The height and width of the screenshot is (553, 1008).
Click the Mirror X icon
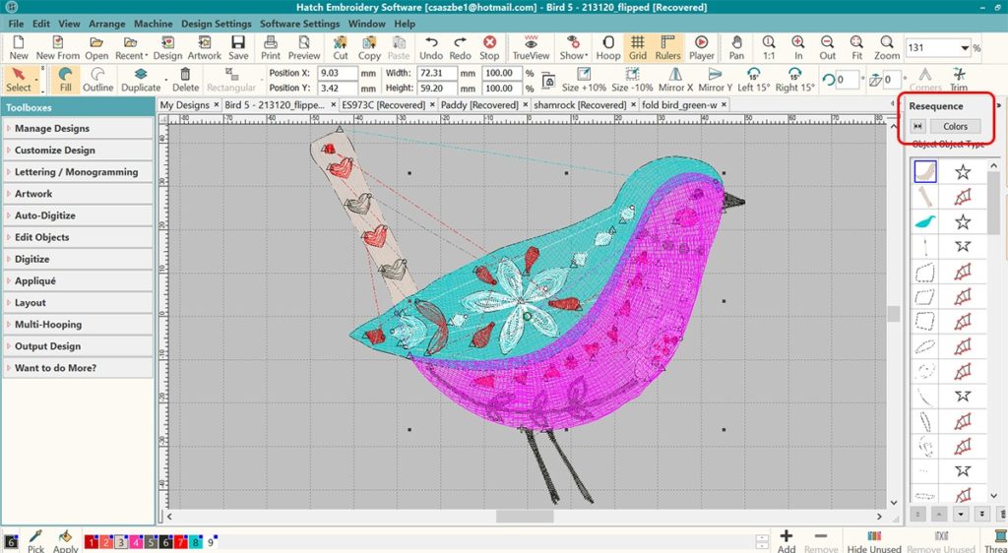pos(674,80)
